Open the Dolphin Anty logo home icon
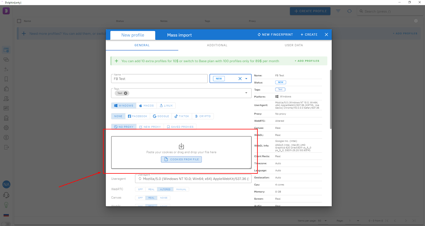Viewport: 425px width, 226px height. coord(6,11)
